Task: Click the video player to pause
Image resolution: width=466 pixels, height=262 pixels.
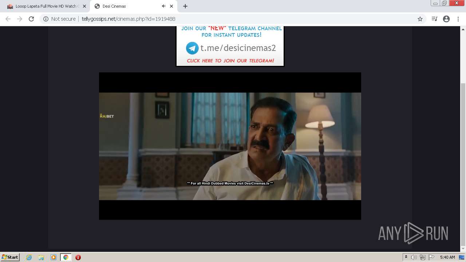Action: point(230,146)
